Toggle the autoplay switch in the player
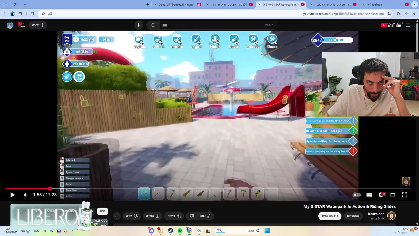Viewport: 419px width, 236px height. 356,195
